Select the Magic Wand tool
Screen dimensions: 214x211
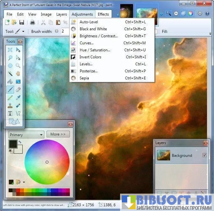click(10, 73)
